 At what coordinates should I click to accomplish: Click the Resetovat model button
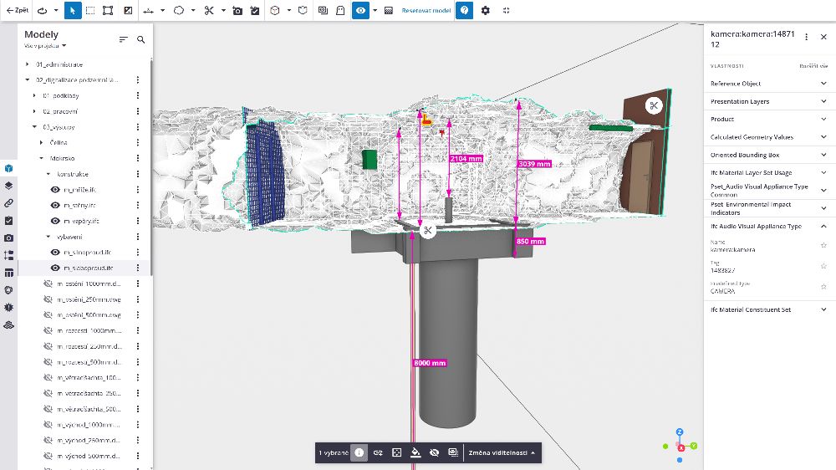click(426, 11)
